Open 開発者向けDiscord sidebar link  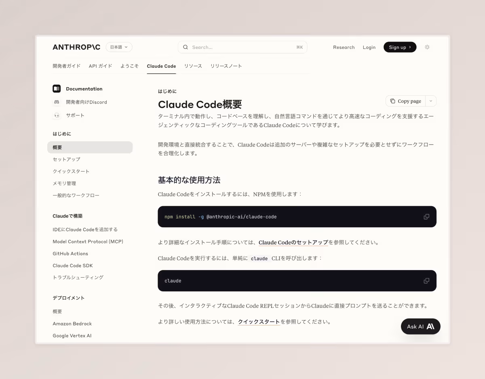click(x=86, y=102)
